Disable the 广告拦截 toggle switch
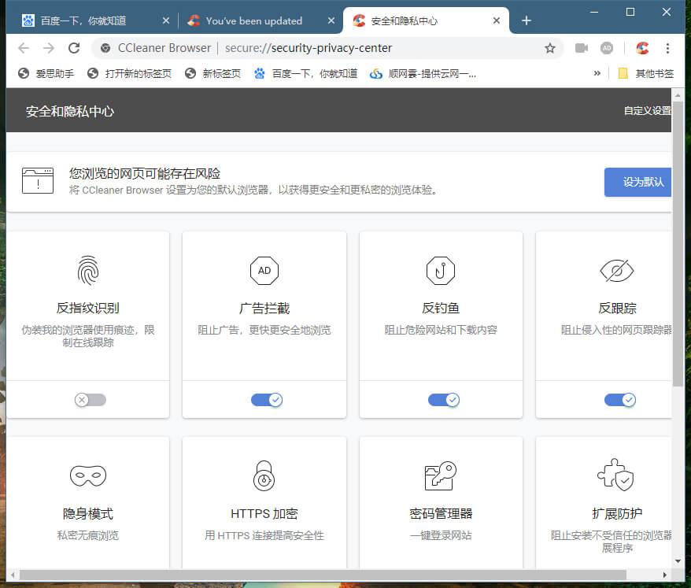The width and height of the screenshot is (691, 588). pos(266,400)
